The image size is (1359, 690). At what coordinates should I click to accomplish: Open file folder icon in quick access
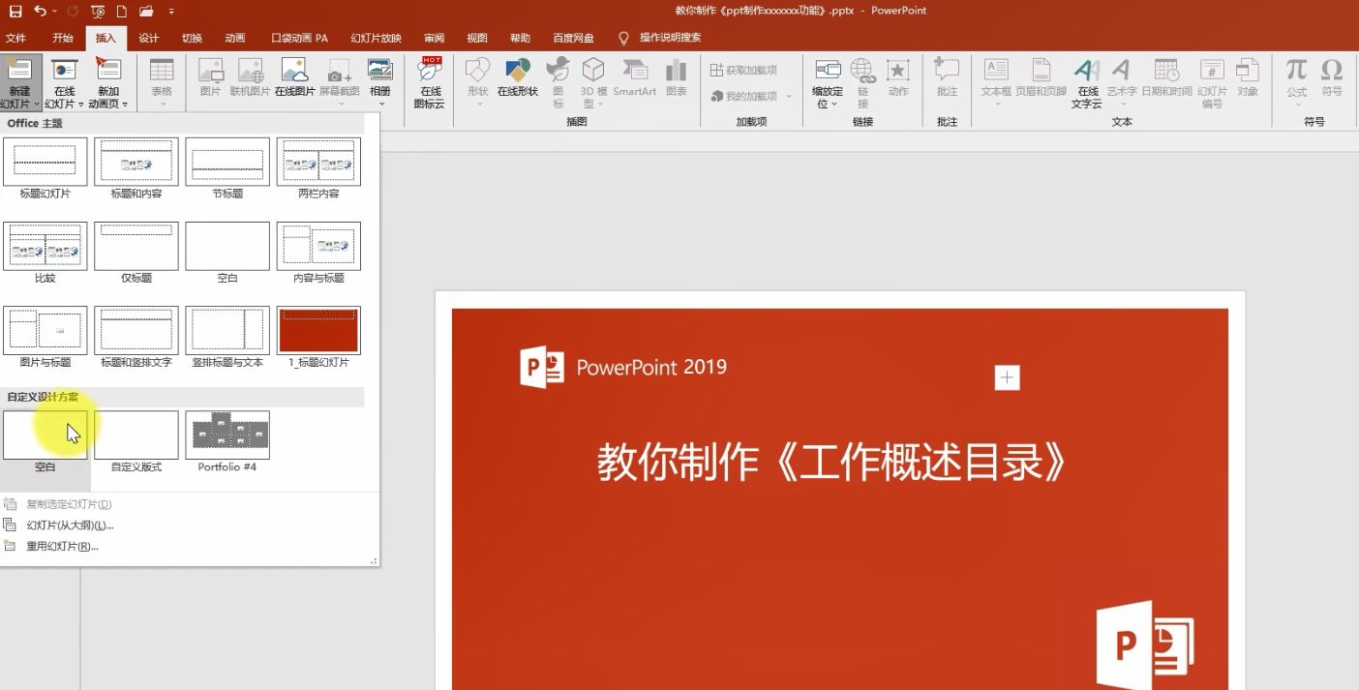click(146, 11)
